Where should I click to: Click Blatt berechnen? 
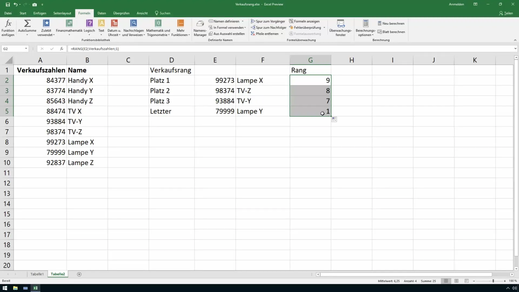[391, 32]
